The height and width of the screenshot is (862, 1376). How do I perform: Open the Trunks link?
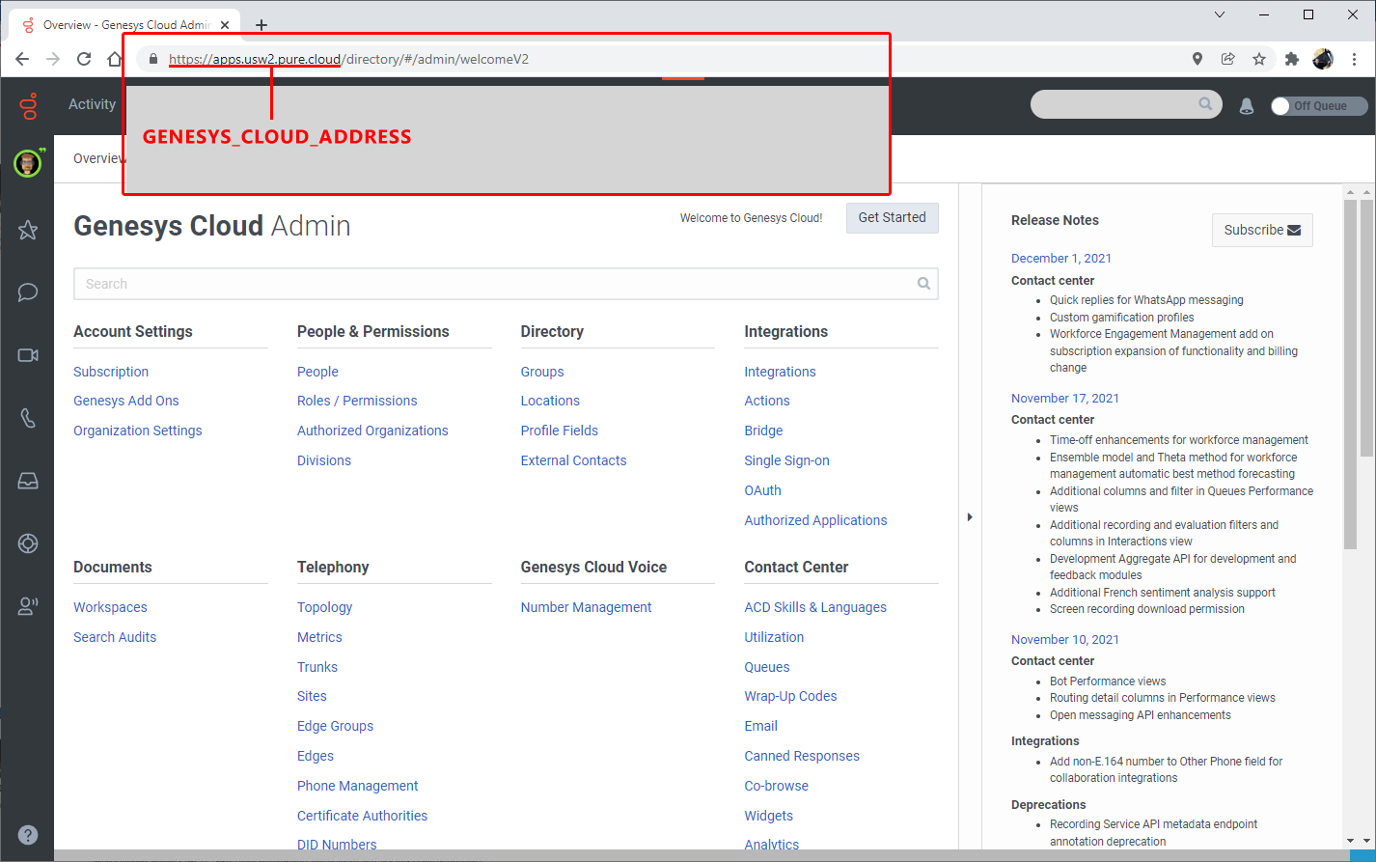[x=317, y=667]
